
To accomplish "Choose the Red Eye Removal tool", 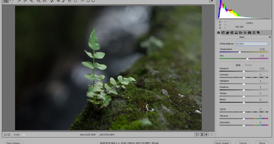I will [58, 1].
